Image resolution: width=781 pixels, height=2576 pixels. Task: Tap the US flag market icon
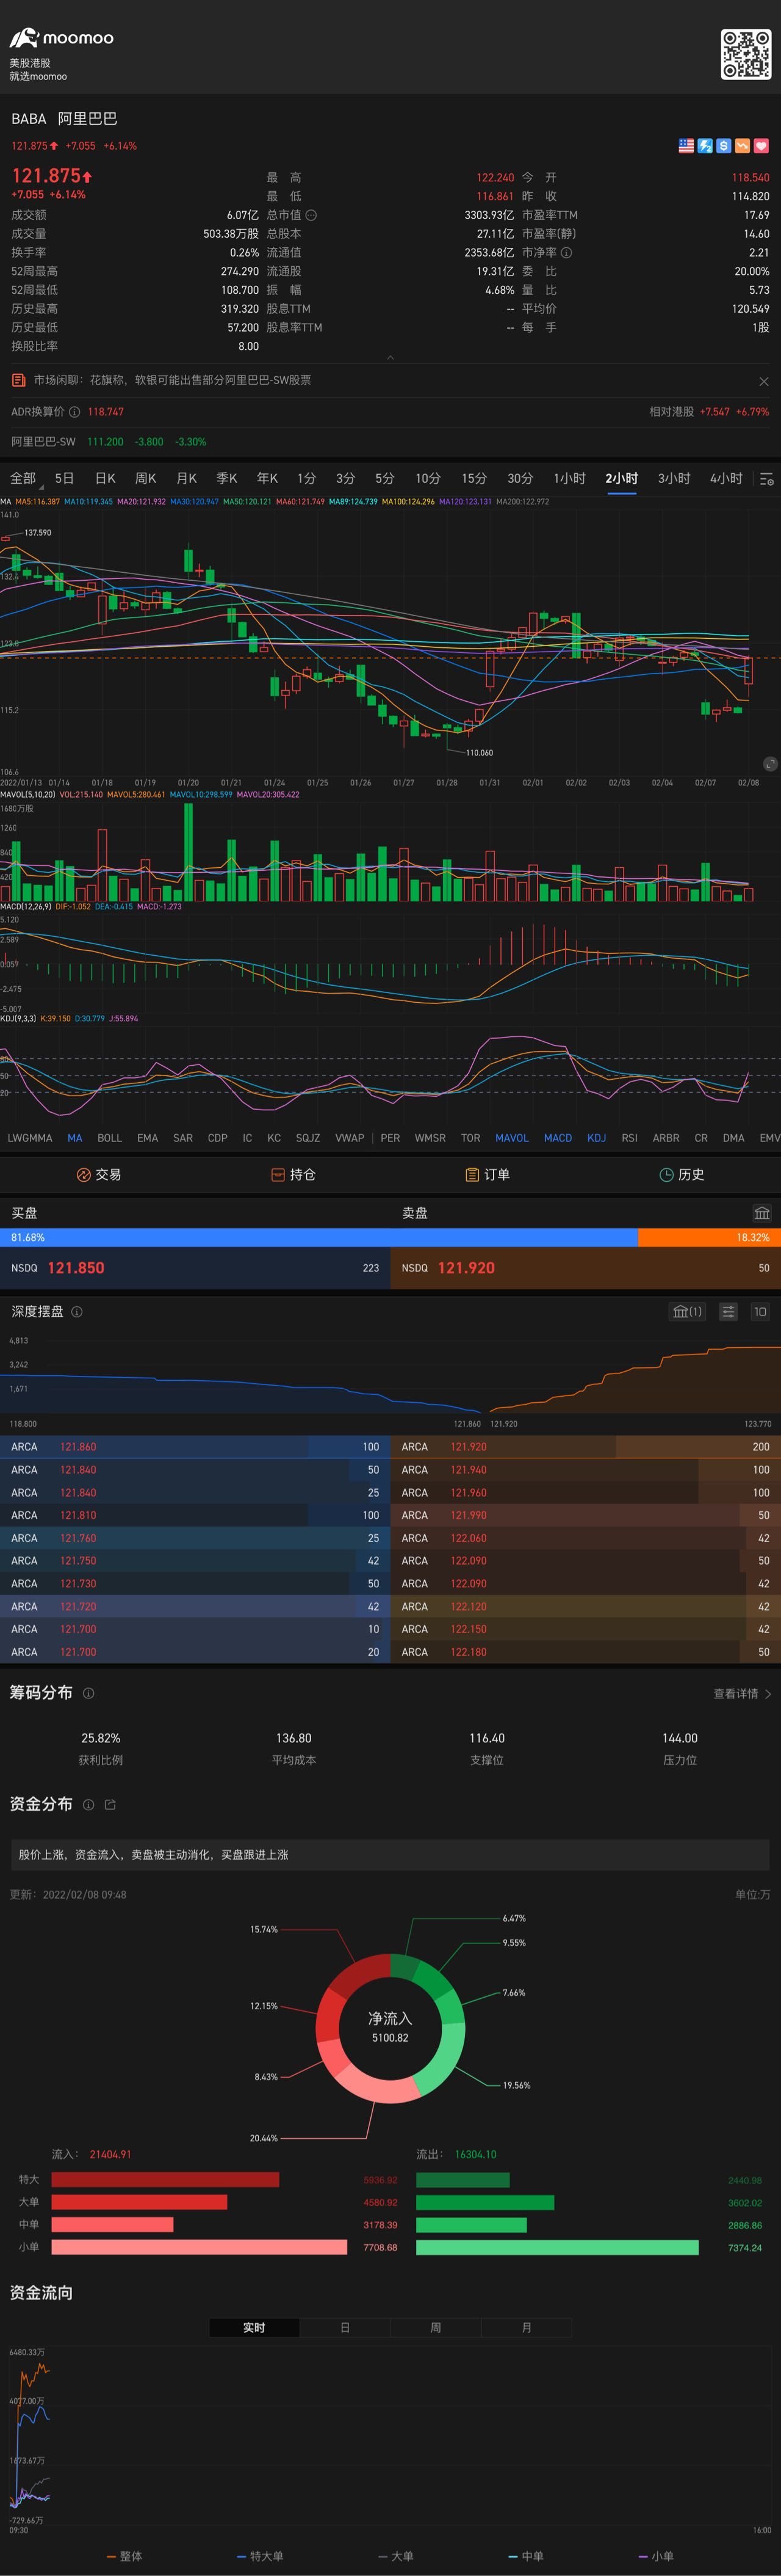pyautogui.click(x=686, y=146)
